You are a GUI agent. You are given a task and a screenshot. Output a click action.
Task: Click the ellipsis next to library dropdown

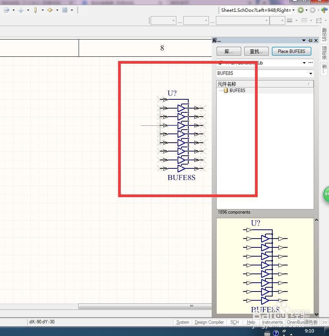pyautogui.click(x=311, y=63)
